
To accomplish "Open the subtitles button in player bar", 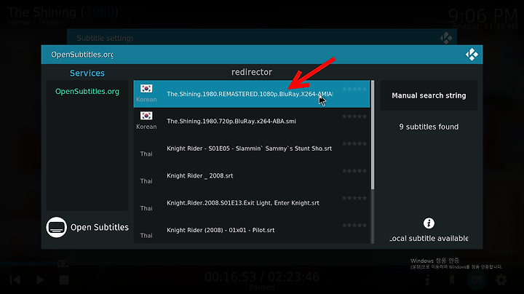I will click(x=477, y=280).
